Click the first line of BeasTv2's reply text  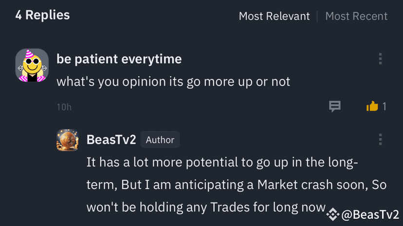click(x=222, y=162)
